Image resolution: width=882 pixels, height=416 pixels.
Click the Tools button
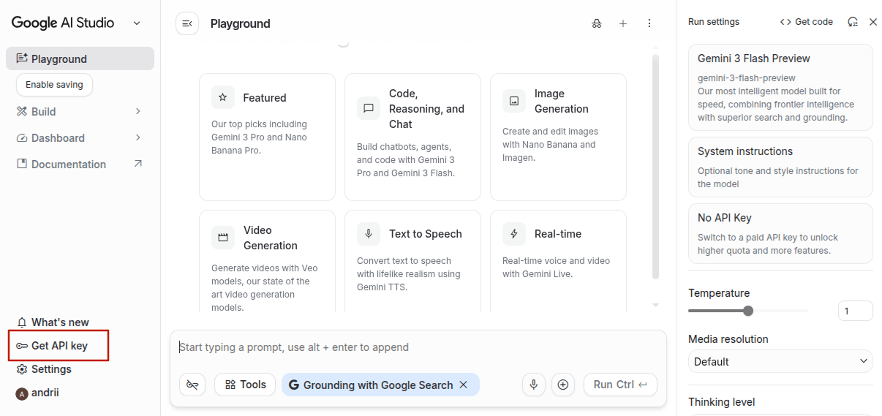point(245,385)
